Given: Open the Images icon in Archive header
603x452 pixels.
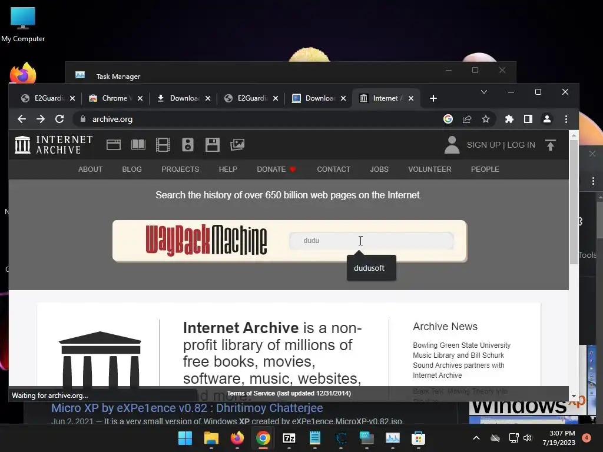Looking at the screenshot, I should 237,145.
